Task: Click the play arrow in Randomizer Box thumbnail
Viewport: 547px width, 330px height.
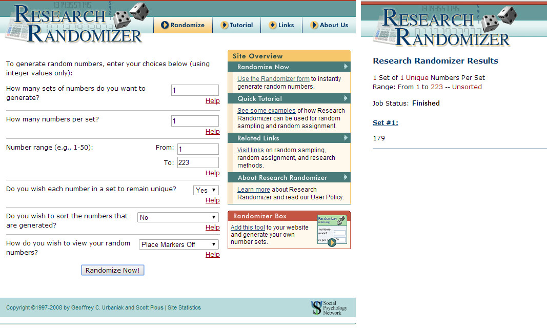Action: (x=332, y=242)
